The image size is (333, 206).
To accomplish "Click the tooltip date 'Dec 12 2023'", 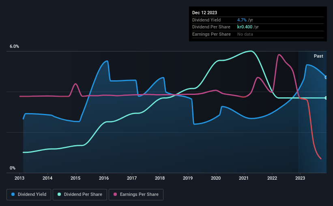I will point(204,13).
